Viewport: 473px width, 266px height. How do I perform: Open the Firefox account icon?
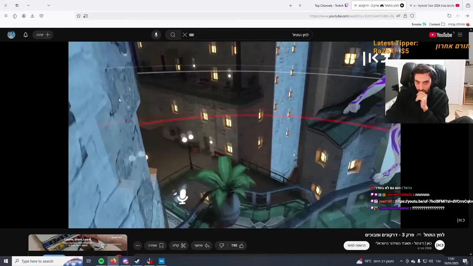click(24, 16)
